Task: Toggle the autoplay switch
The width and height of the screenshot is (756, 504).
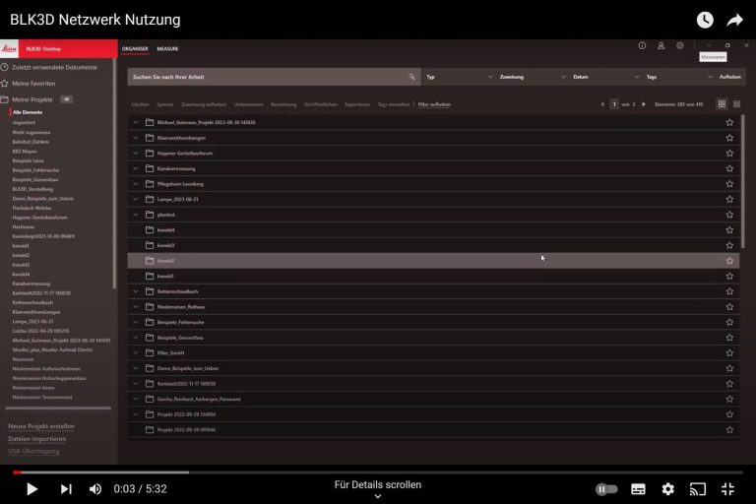Action: [606, 489]
